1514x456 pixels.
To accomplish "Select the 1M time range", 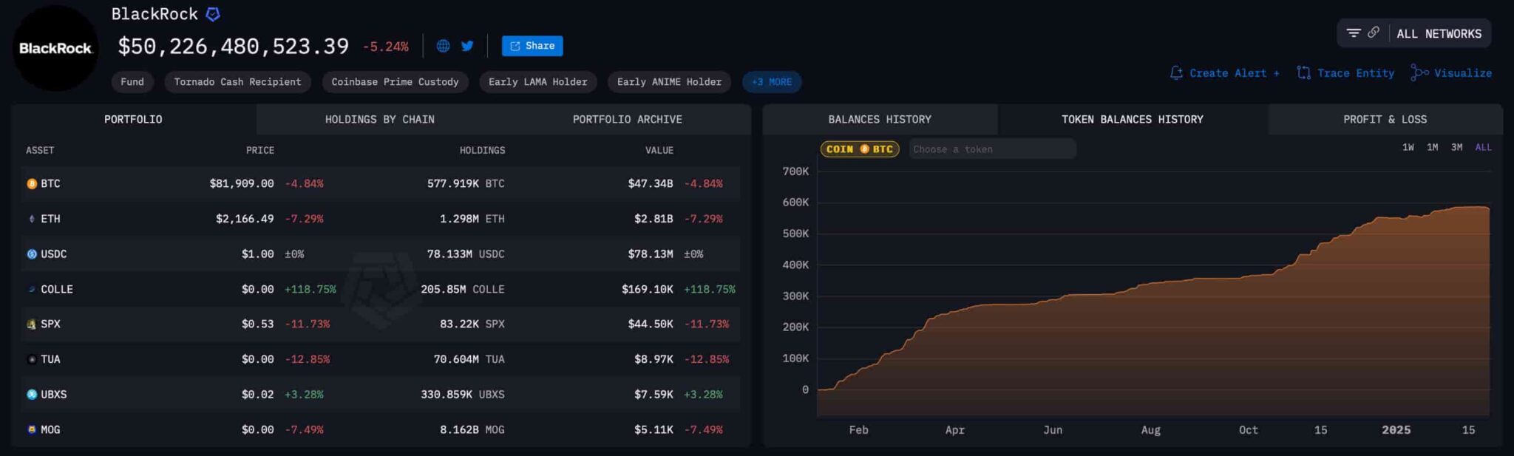I will [1432, 148].
